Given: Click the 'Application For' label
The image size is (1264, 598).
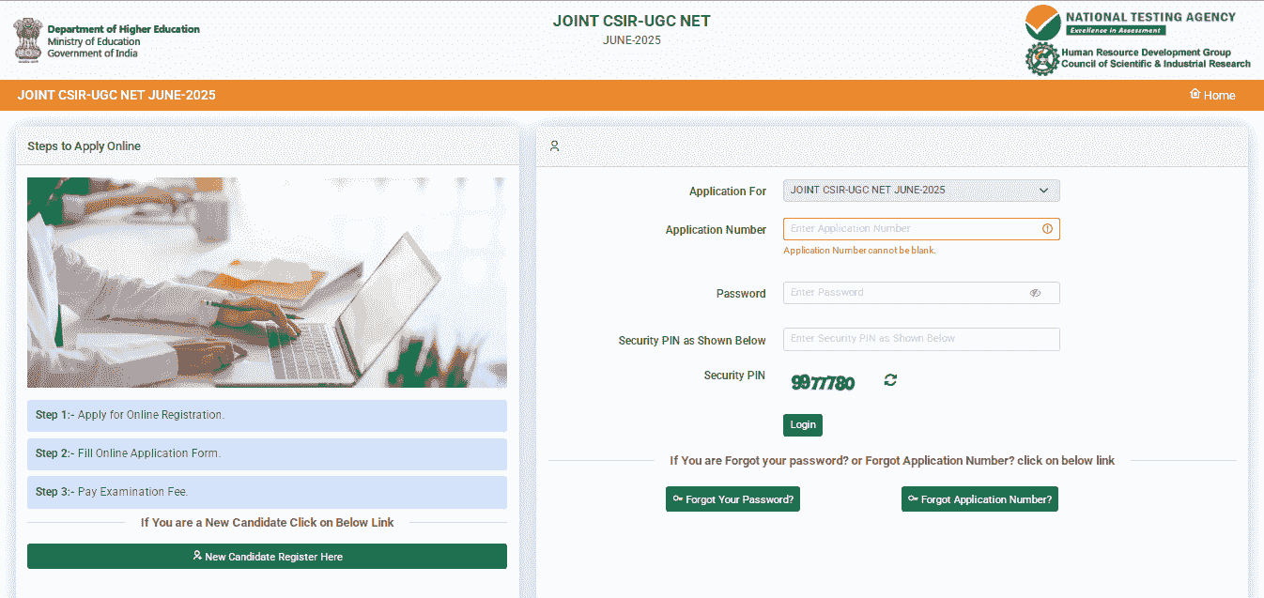Looking at the screenshot, I should (728, 192).
